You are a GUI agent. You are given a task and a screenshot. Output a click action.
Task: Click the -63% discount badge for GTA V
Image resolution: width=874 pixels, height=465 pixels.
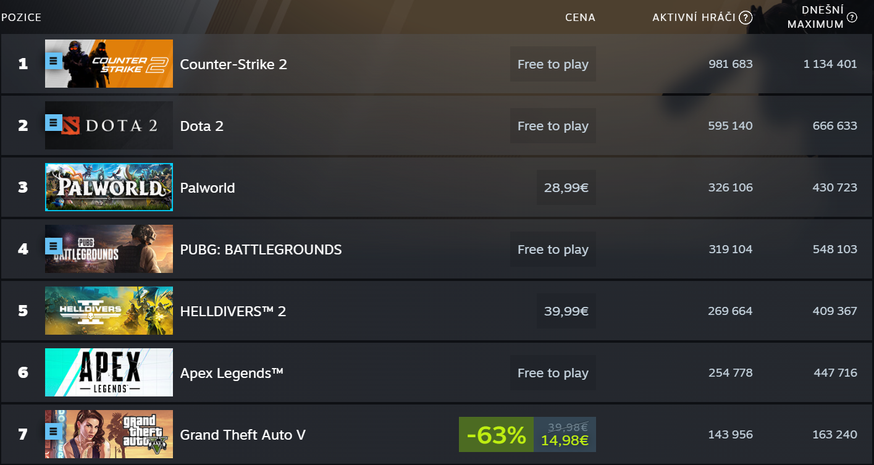(496, 435)
